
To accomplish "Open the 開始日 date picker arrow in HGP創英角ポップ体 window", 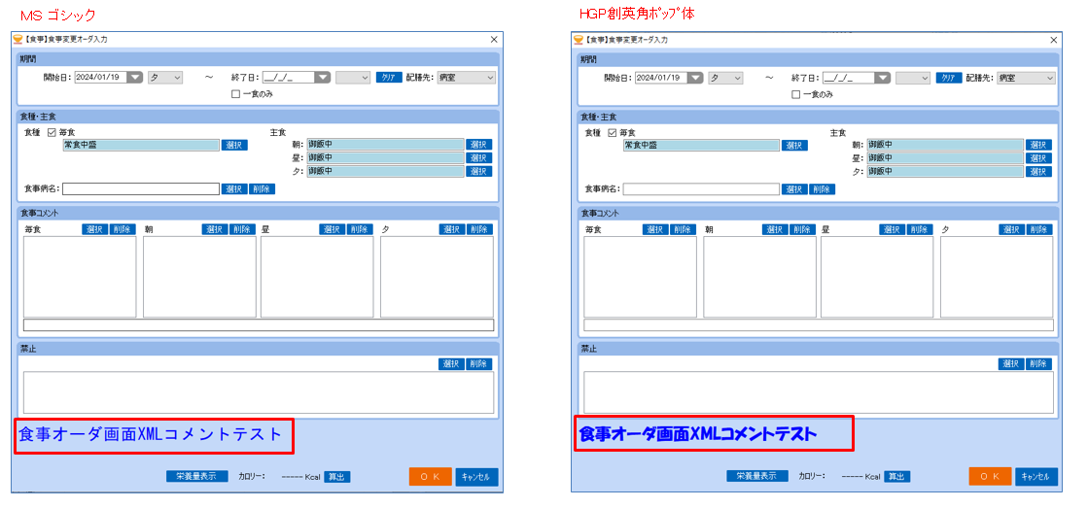I will tap(695, 78).
